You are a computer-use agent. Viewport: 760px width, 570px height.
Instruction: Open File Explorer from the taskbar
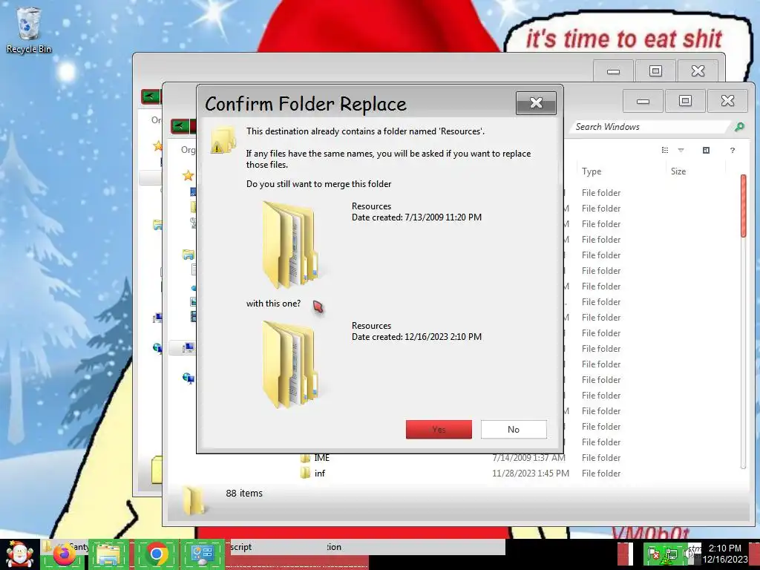108,554
